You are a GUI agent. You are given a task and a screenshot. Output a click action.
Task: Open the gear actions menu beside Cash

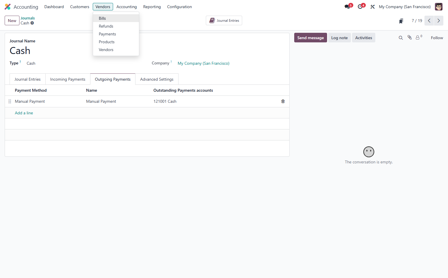32,23
